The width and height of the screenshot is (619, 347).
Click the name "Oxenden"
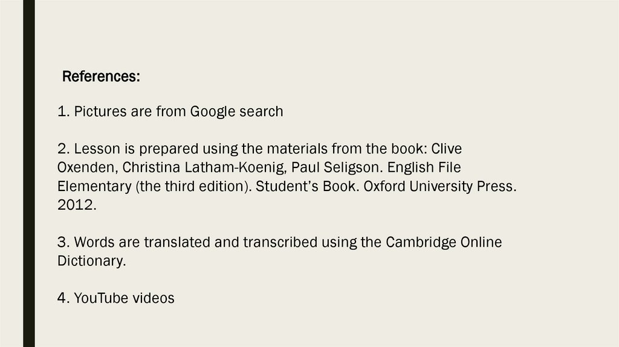(86, 167)
